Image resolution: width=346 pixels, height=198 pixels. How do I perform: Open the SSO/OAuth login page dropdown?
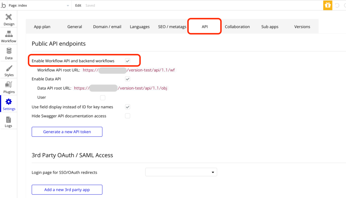tap(181, 172)
